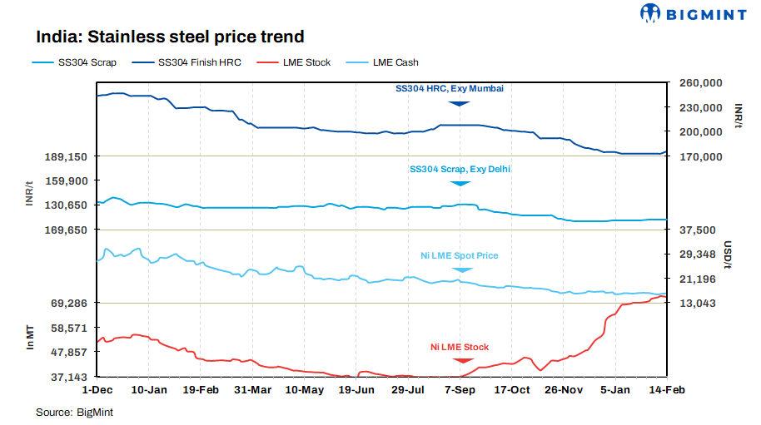Click the blue SS304 Scrap arrow marker

point(459,183)
